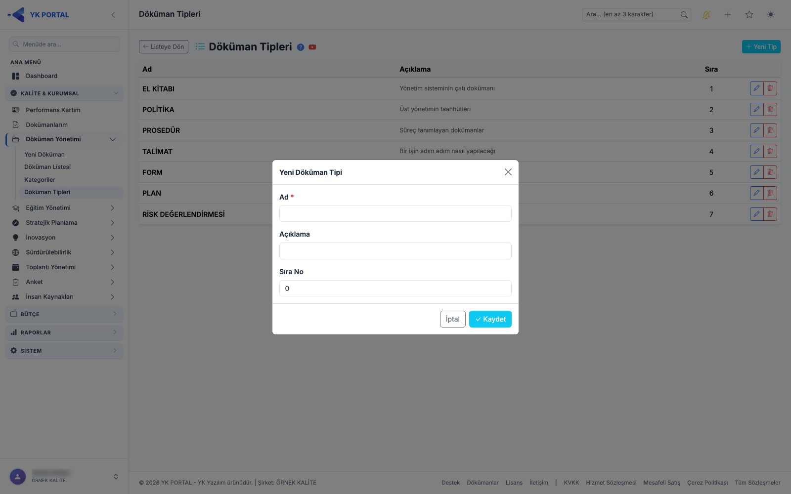Click the plus icon in header
The height and width of the screenshot is (494, 791).
(x=728, y=14)
